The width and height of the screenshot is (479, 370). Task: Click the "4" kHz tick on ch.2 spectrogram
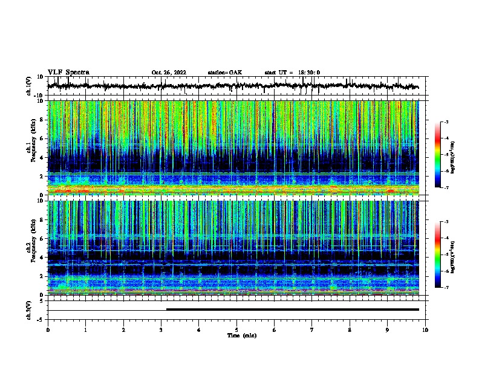[x=42, y=258]
